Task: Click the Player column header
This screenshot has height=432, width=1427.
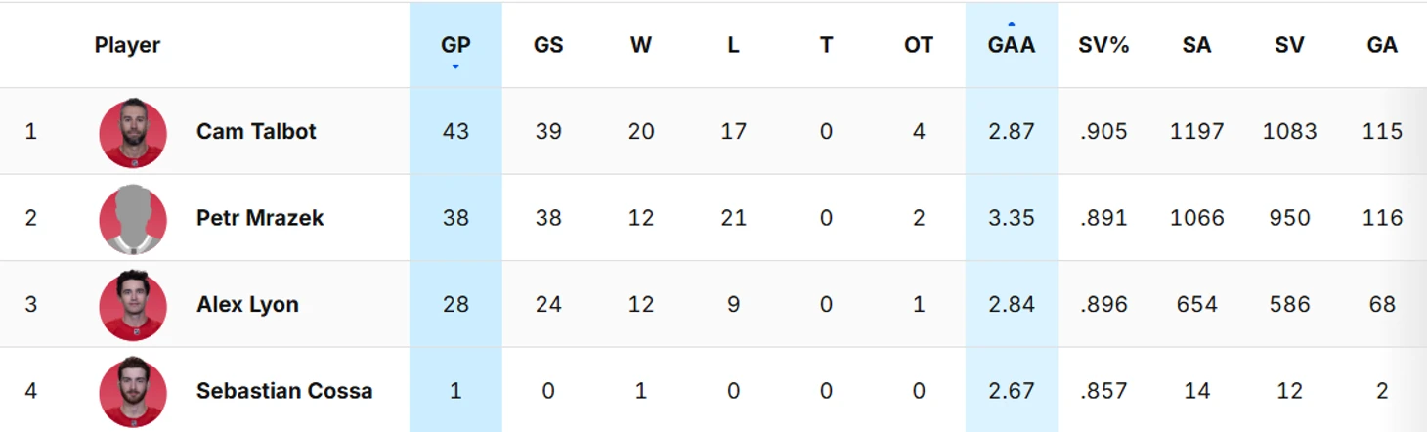Action: click(127, 45)
